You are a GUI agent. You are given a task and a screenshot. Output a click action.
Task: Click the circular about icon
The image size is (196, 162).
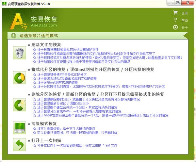(175, 27)
